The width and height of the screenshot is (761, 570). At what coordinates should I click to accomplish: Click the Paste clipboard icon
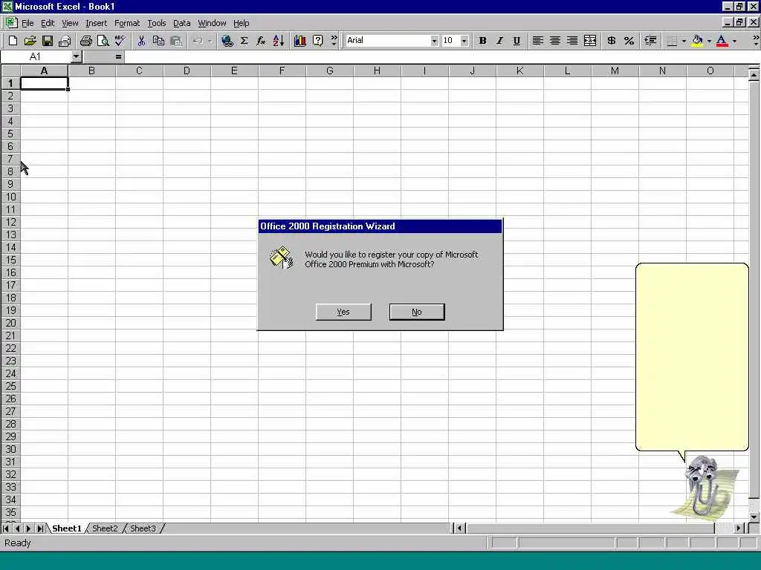pyautogui.click(x=176, y=41)
